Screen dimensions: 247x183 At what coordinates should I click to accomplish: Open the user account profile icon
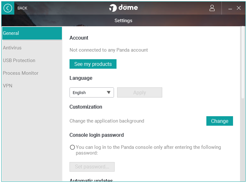coord(212,8)
